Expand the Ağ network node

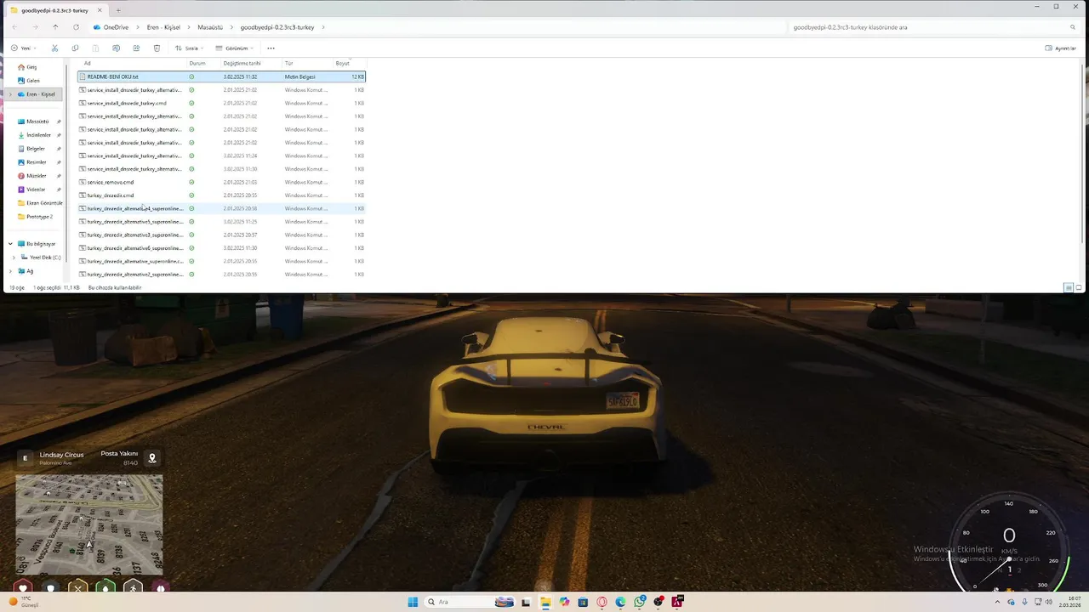[x=10, y=271]
